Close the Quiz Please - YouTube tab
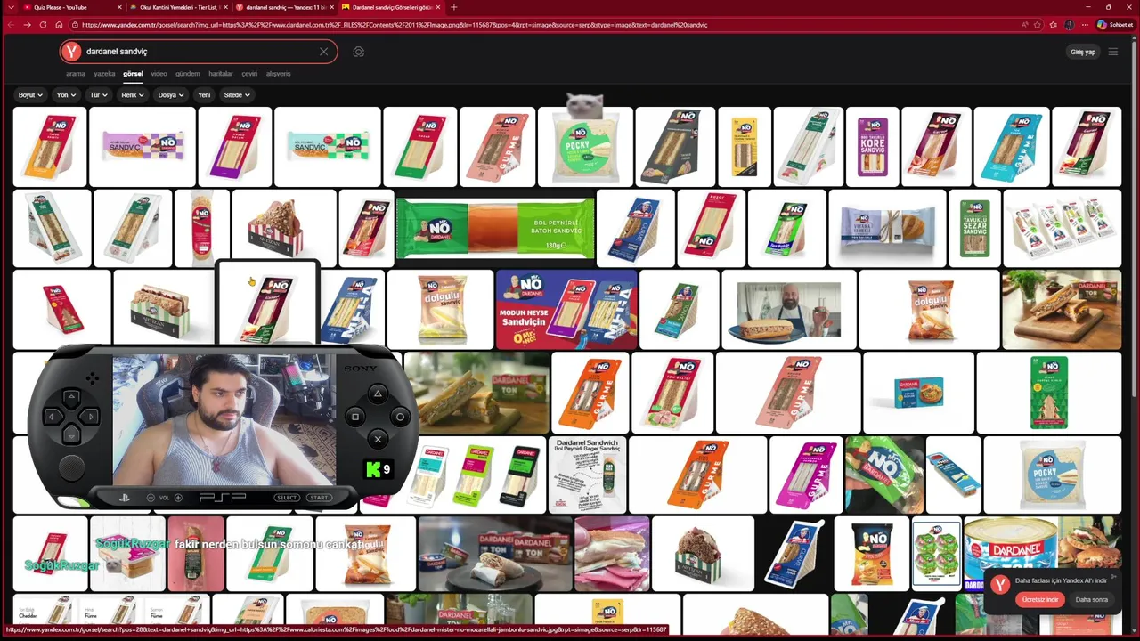 [x=120, y=7]
